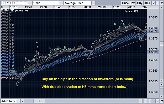
Task: Click the WMA (27) legend label
Action: (7, 48)
